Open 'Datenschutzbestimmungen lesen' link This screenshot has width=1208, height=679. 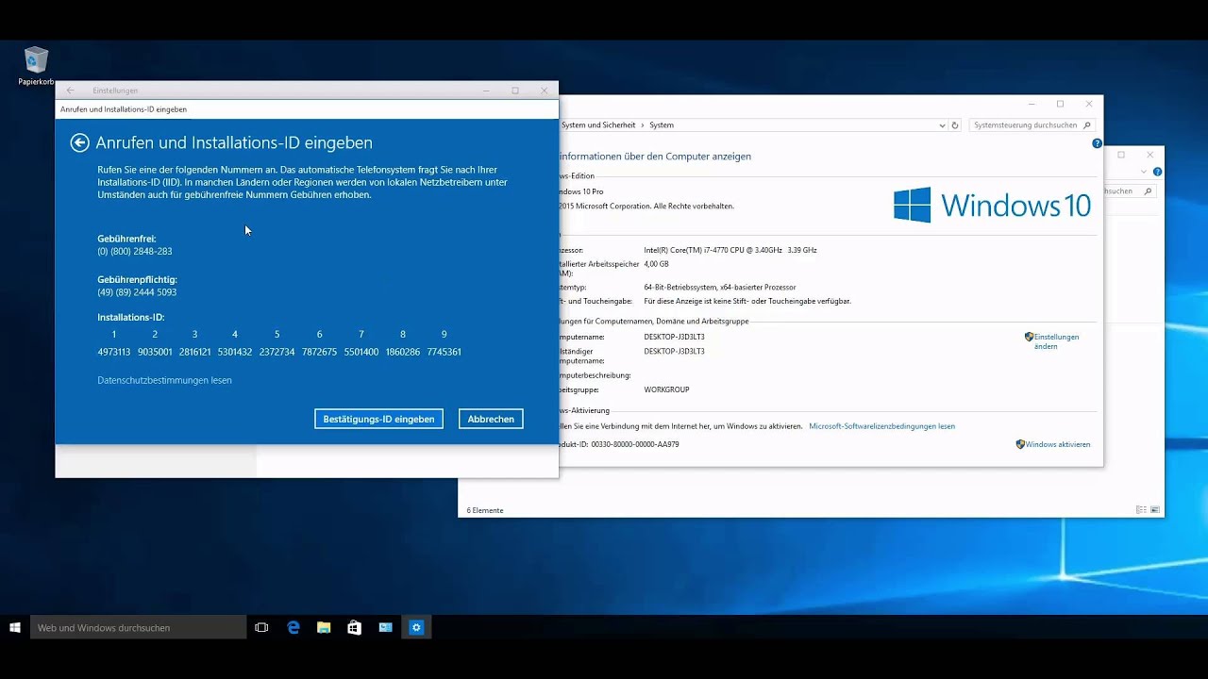164,380
